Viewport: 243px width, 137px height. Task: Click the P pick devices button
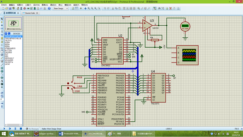pyautogui.click(x=6, y=33)
